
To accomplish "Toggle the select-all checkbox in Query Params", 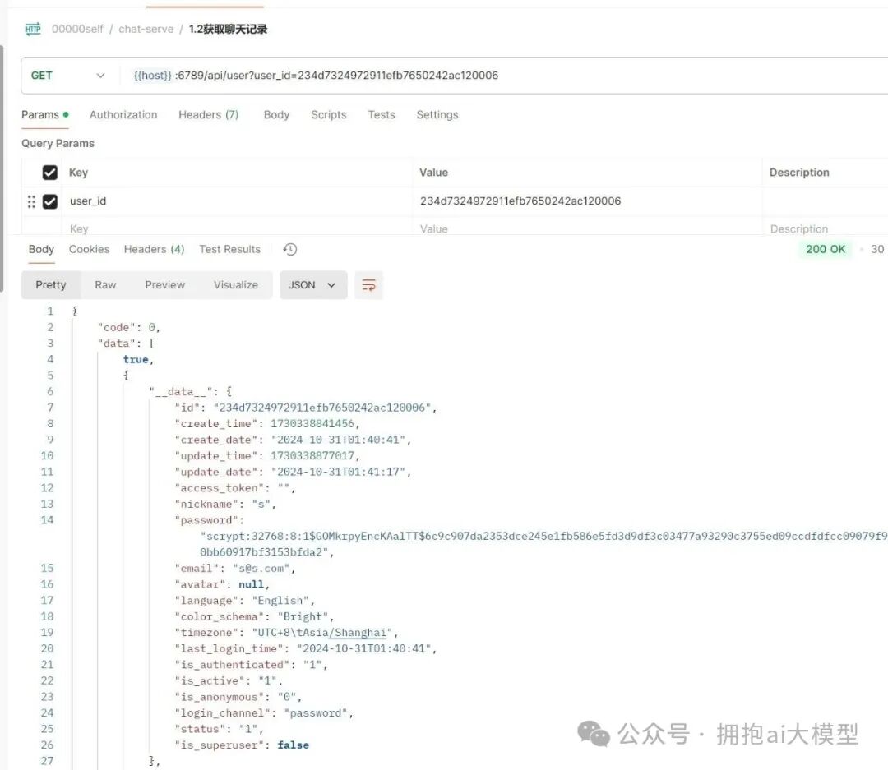I will pyautogui.click(x=49, y=172).
